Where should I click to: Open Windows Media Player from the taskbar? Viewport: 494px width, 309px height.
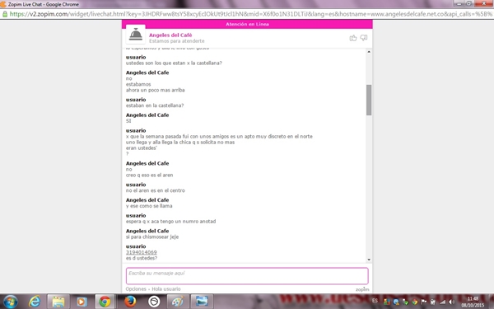pyautogui.click(x=82, y=302)
